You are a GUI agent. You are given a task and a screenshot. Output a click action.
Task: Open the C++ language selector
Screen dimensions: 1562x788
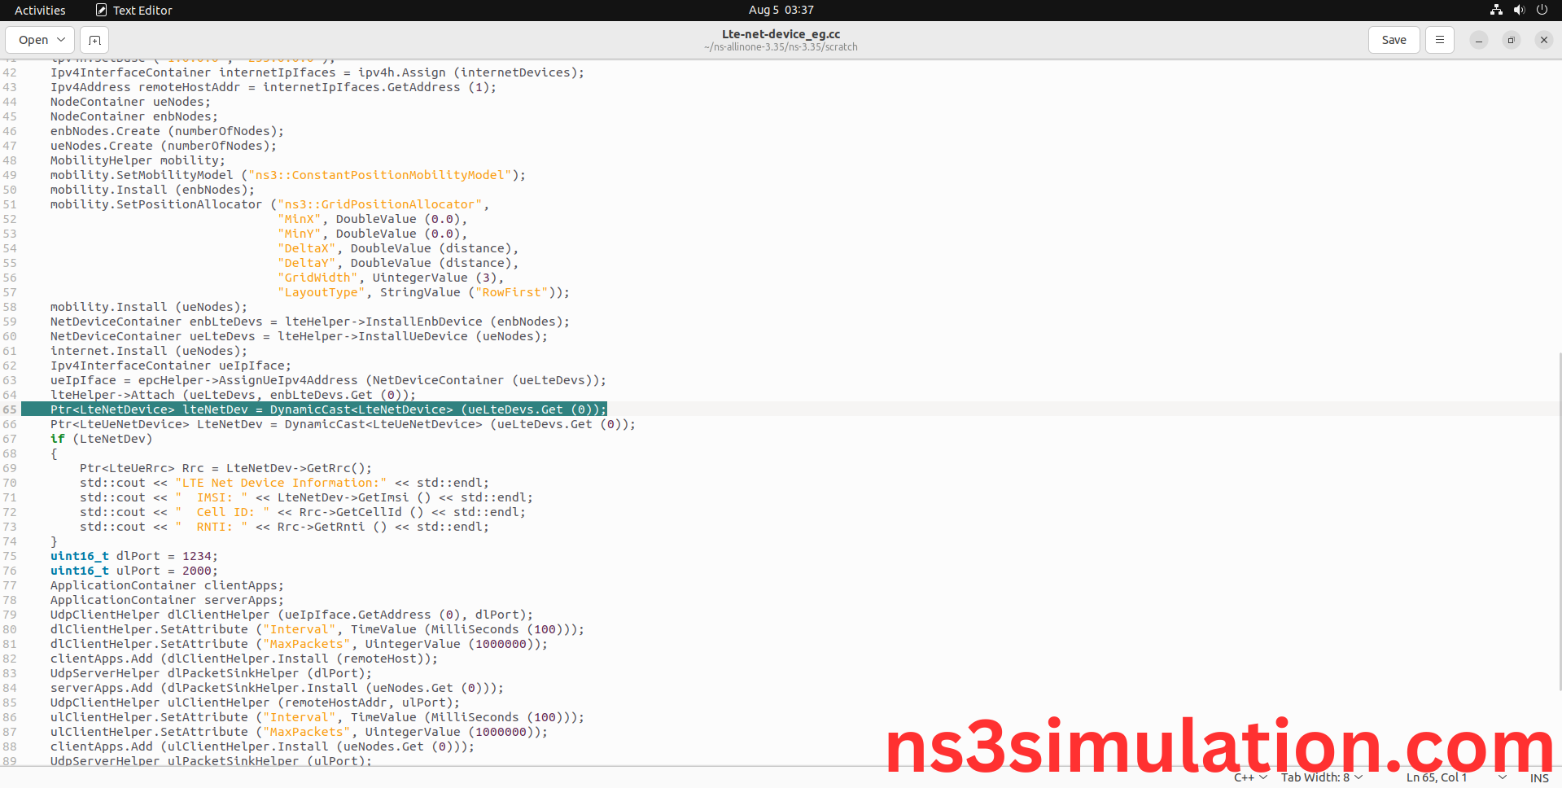1249,778
